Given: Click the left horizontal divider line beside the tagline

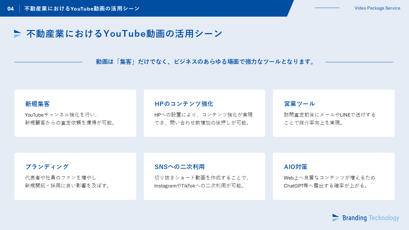Looking at the screenshot, I should [48, 62].
